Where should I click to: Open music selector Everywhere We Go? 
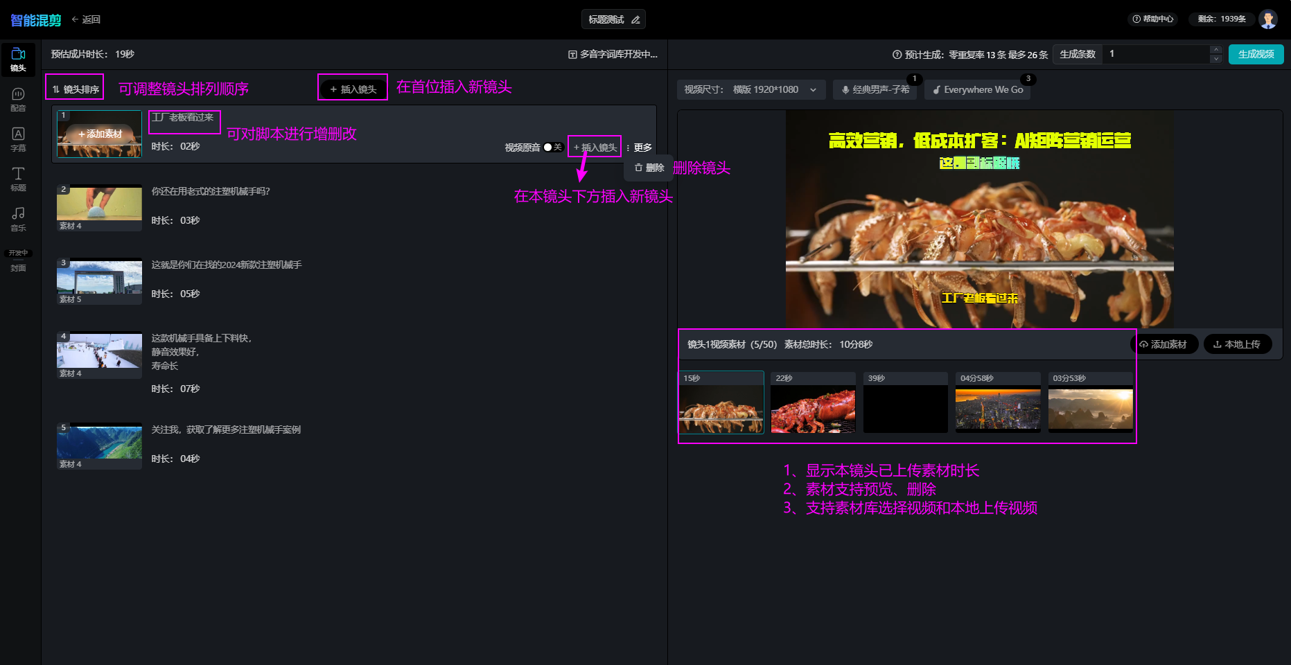click(977, 89)
